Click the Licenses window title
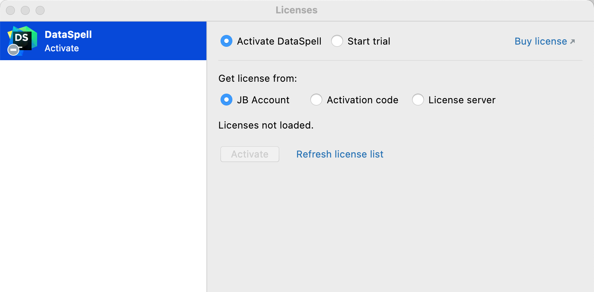 (x=296, y=10)
